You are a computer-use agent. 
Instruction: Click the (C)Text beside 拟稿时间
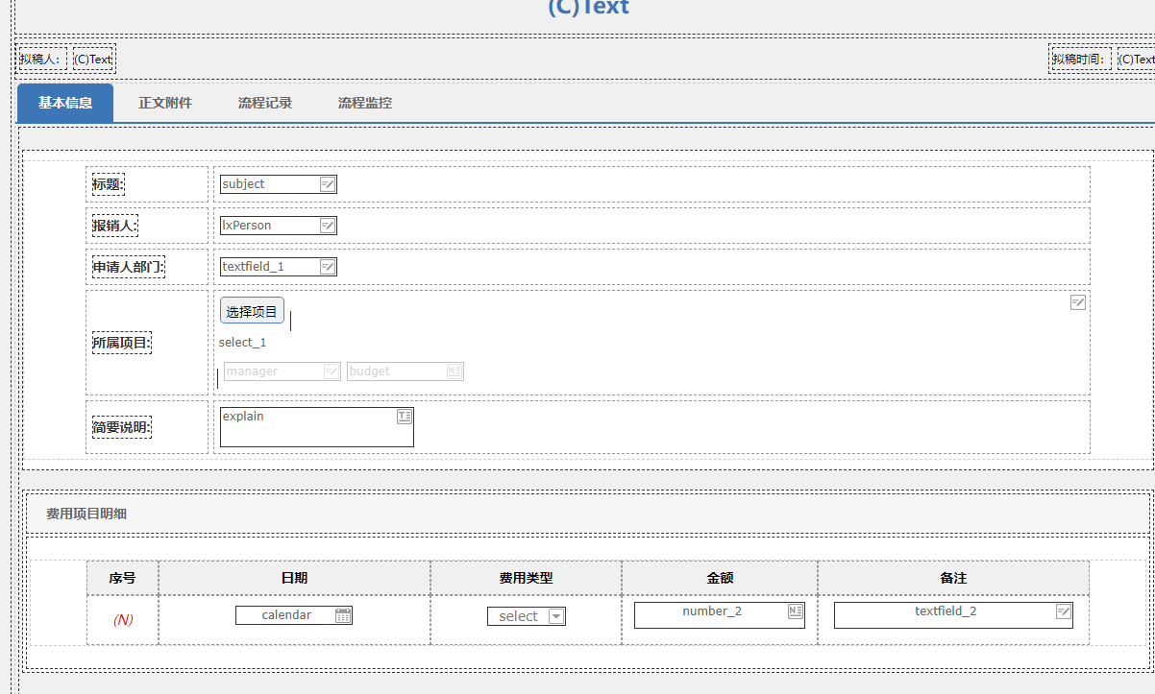(1137, 59)
